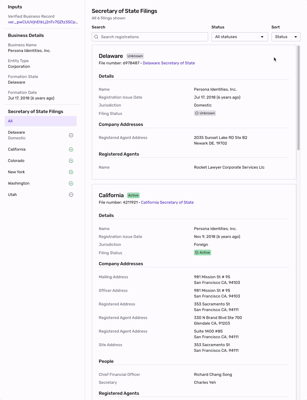Open the All statuses dropdown
This screenshot has height=400, width=307.
pyautogui.click(x=240, y=37)
